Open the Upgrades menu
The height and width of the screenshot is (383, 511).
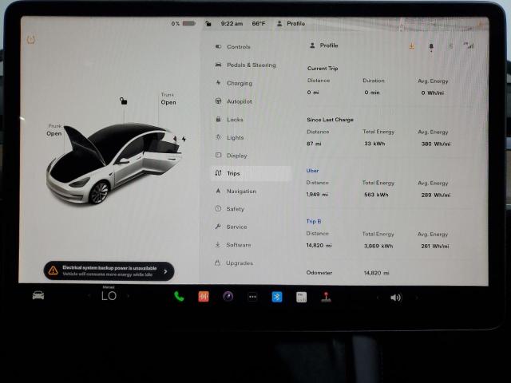234,263
